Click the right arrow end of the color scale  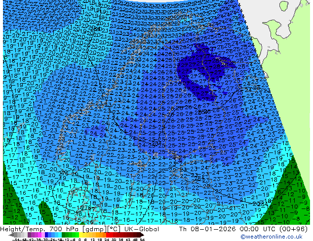point(142,235)
